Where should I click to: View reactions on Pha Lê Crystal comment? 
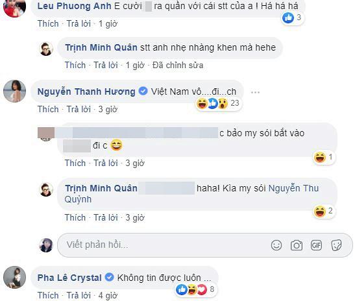pyautogui.click(x=195, y=289)
